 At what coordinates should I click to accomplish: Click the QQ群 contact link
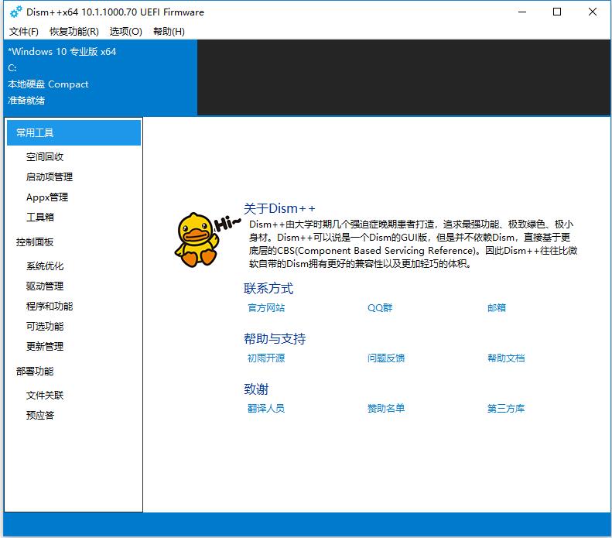click(380, 308)
